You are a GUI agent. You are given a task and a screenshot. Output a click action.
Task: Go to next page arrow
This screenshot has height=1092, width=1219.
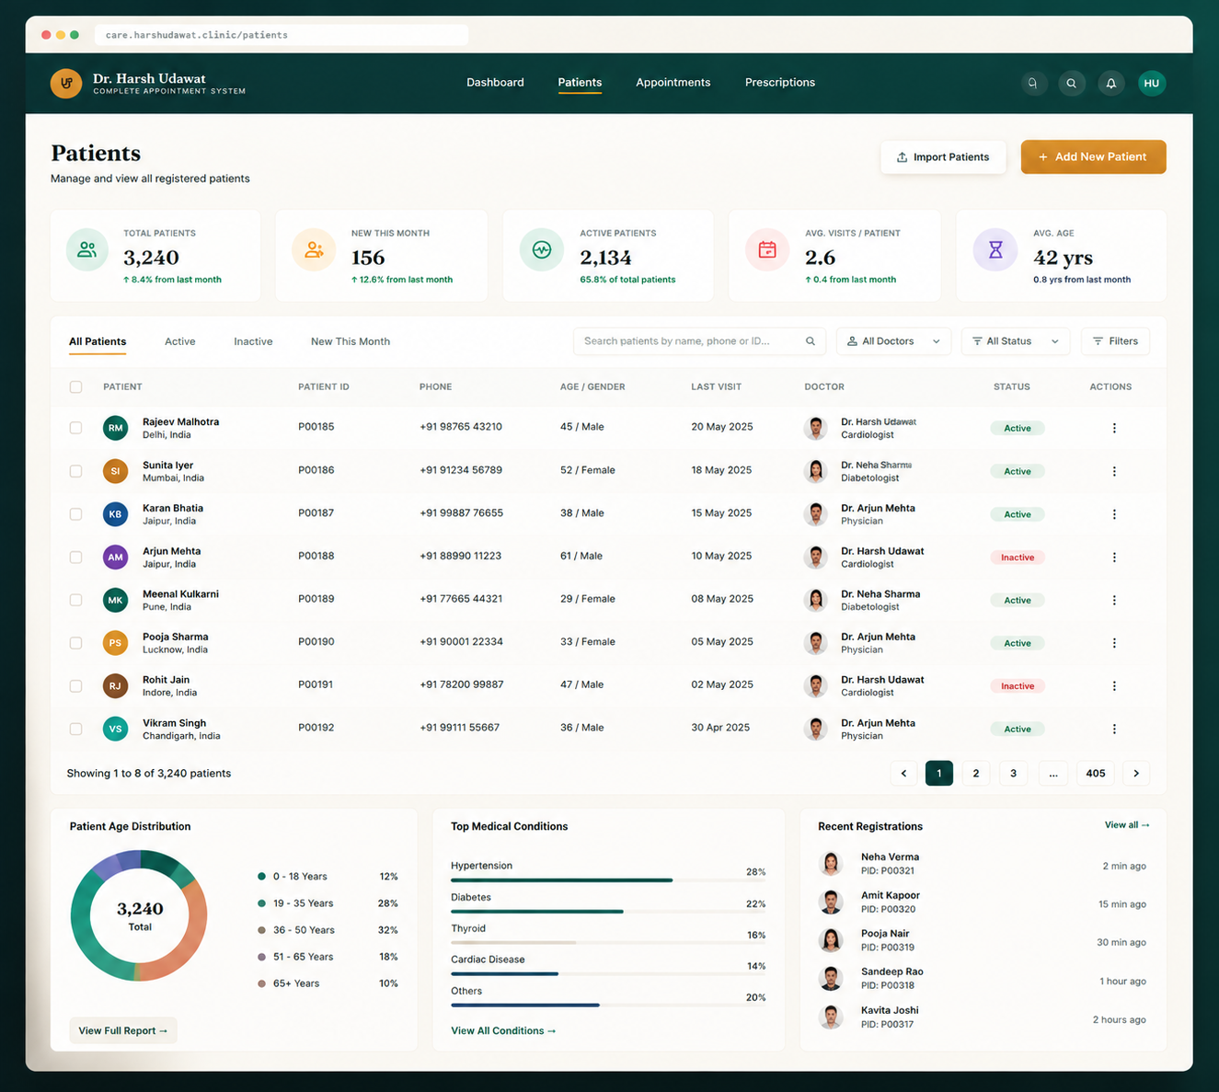1136,774
